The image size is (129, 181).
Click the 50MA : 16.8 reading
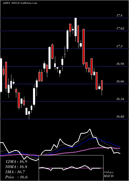(x=16, y=167)
